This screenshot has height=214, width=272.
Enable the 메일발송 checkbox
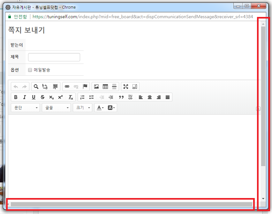(x=30, y=70)
